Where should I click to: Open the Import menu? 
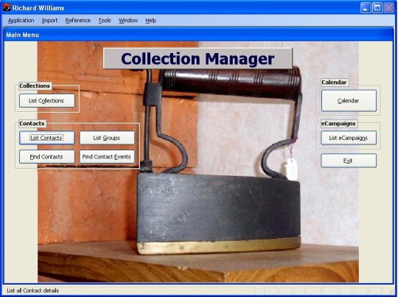(x=50, y=21)
